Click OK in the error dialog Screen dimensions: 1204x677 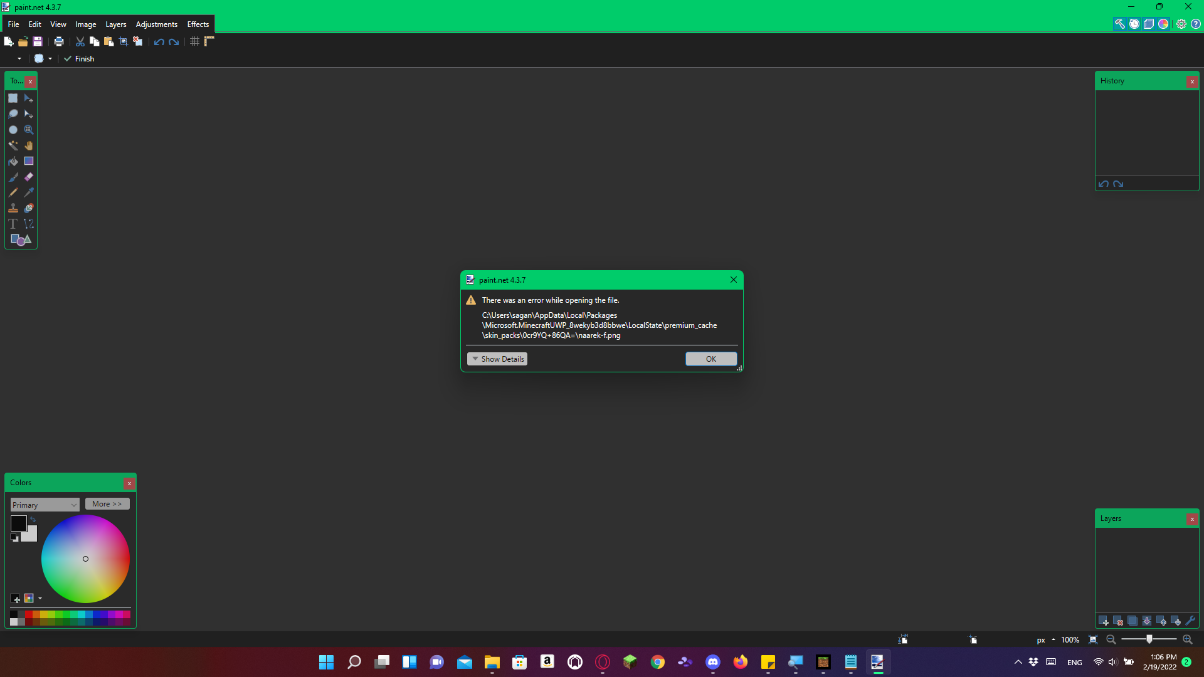[710, 359]
